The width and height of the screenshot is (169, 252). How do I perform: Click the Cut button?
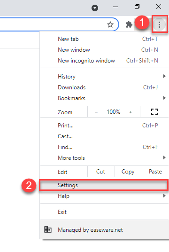point(100,172)
